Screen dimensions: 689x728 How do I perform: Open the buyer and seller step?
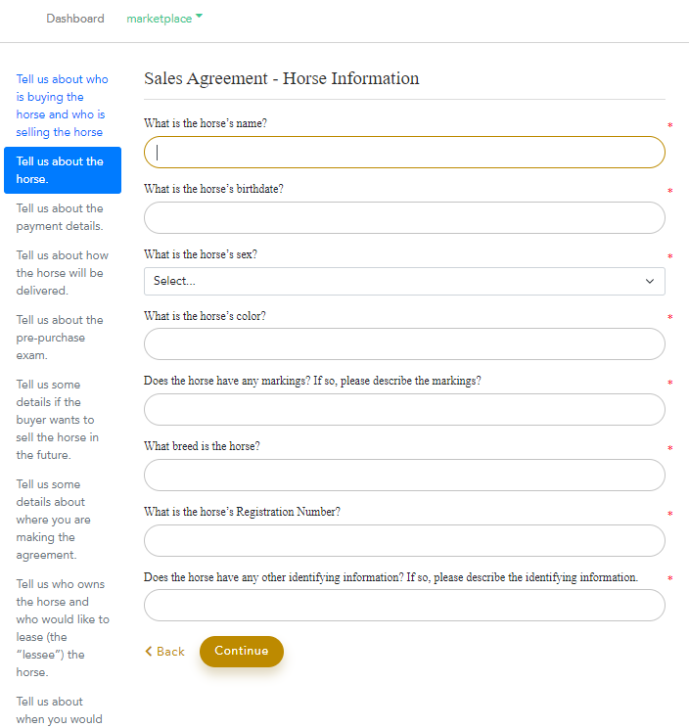tap(62, 106)
